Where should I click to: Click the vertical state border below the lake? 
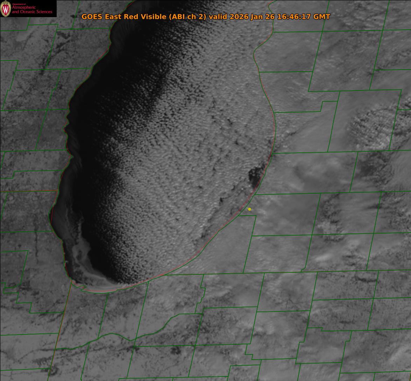(59, 332)
